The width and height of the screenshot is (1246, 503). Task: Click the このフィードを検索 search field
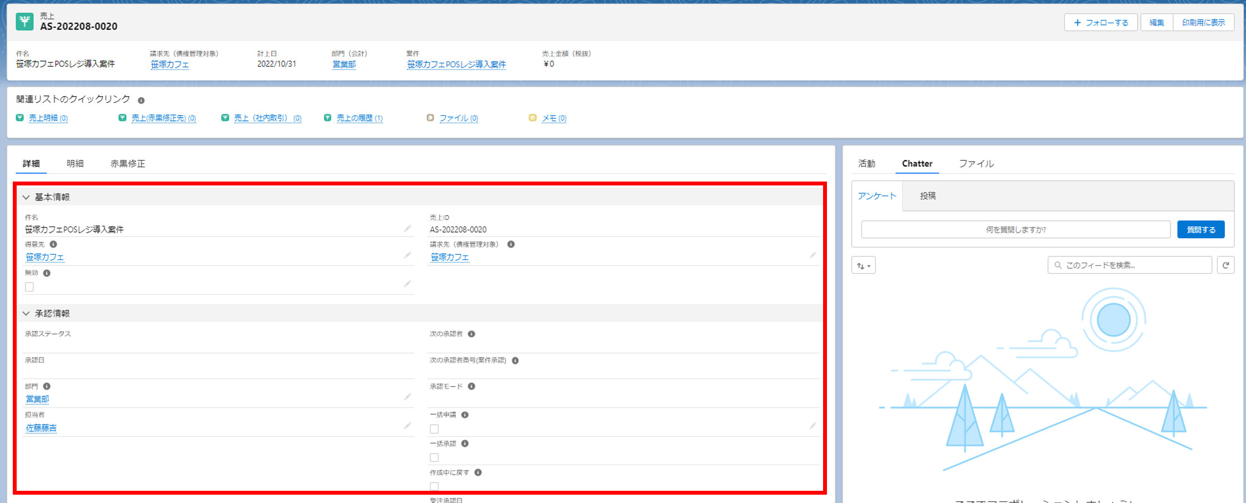pos(1130,265)
